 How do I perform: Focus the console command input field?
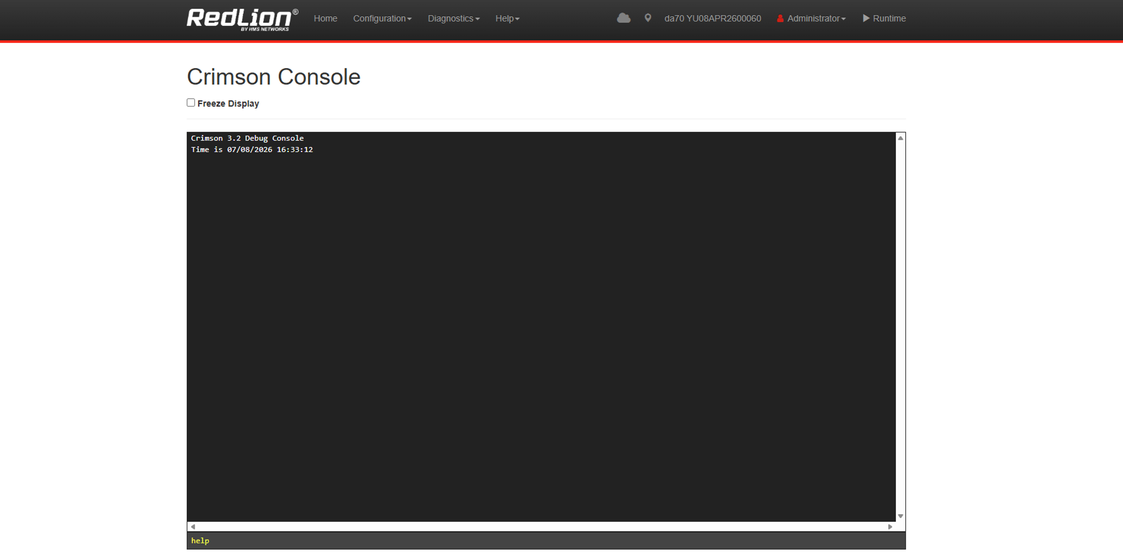pyautogui.click(x=546, y=541)
